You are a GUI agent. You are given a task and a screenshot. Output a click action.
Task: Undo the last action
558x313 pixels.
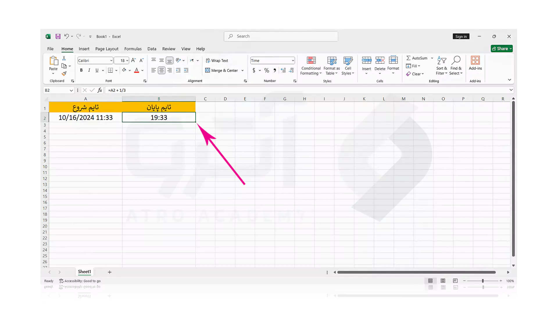pos(67,36)
